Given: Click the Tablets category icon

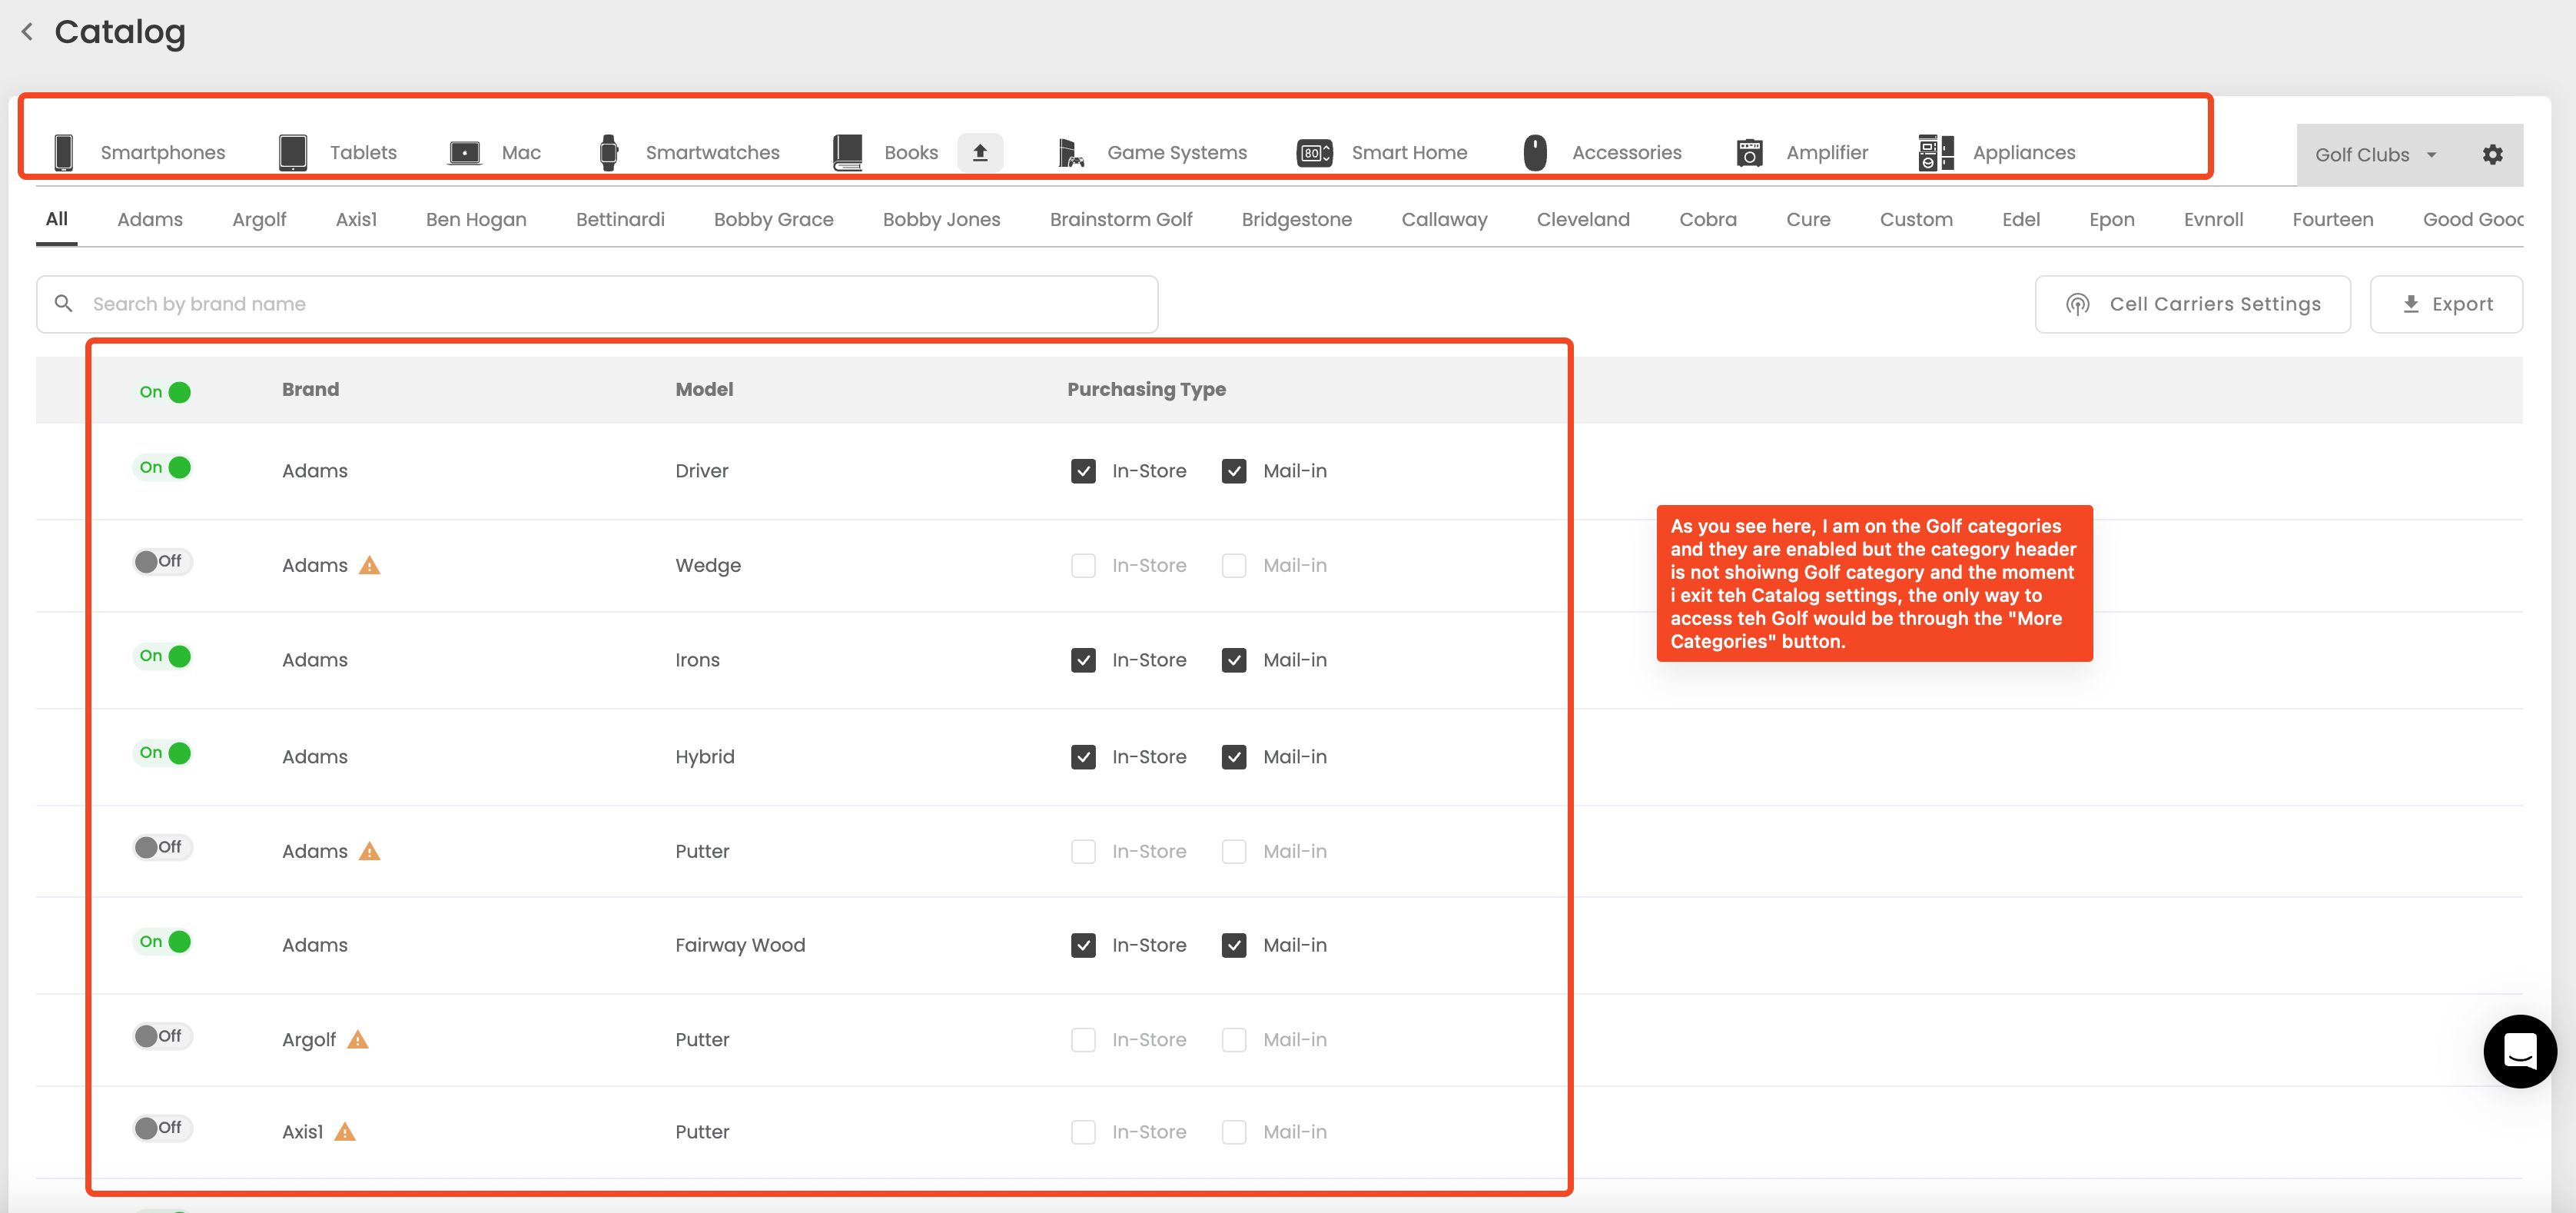Looking at the screenshot, I should click(293, 152).
